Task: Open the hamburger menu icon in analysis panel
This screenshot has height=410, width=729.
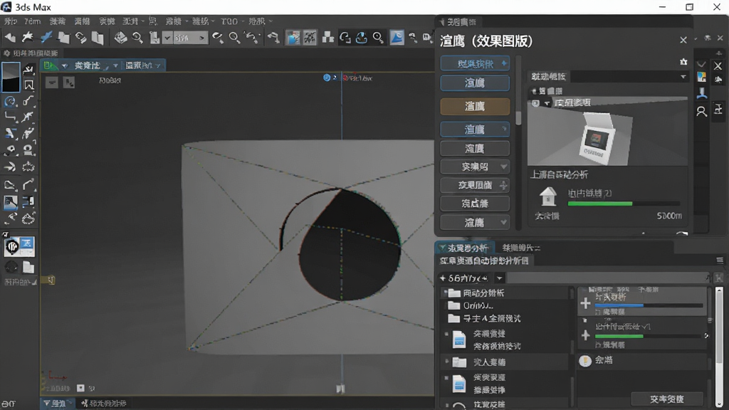Action: click(x=720, y=261)
